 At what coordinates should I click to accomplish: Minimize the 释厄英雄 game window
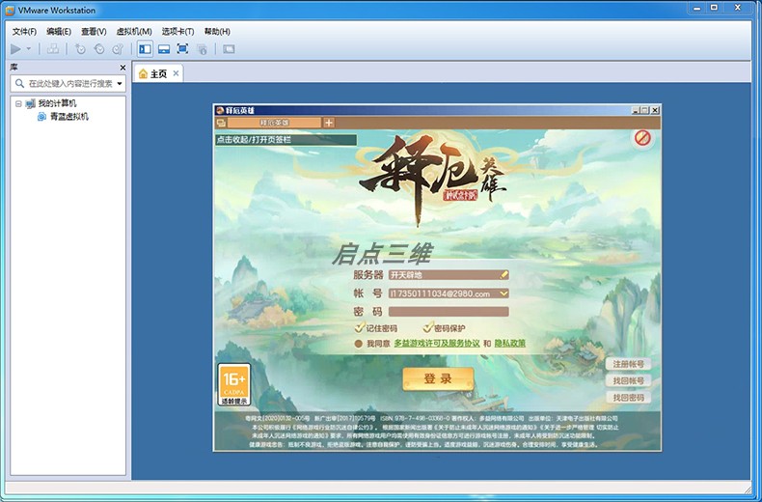(x=636, y=110)
